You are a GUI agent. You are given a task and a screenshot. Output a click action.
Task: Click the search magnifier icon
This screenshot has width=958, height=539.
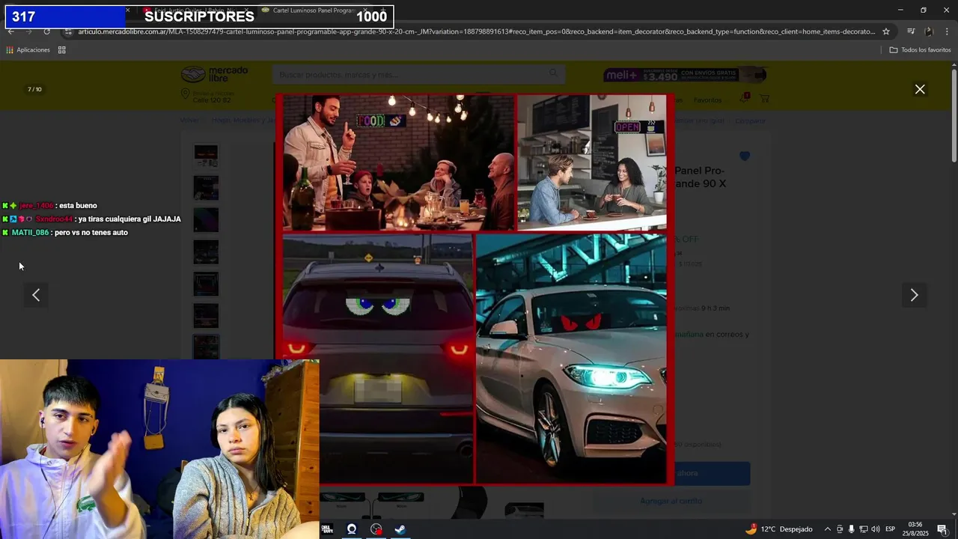[553, 73]
